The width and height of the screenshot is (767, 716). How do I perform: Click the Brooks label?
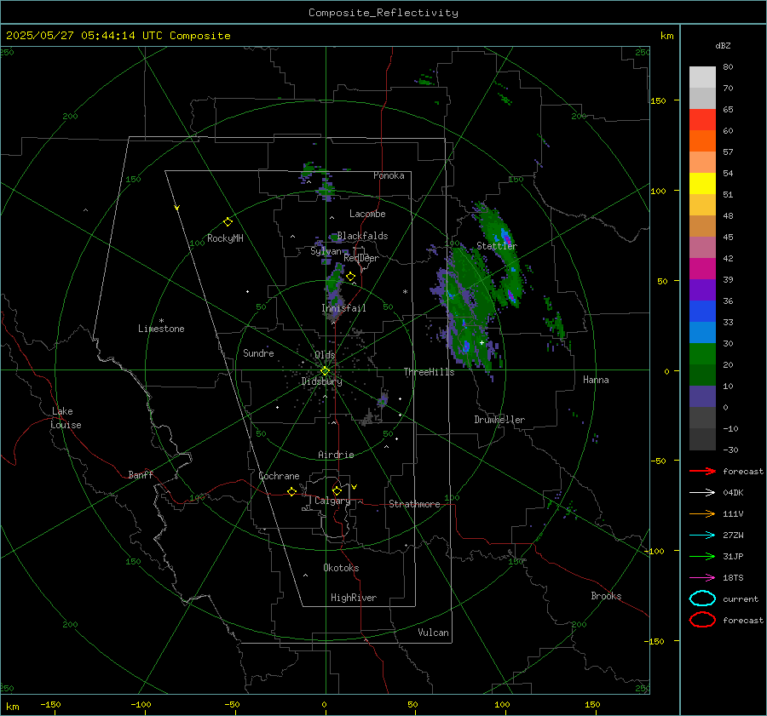tap(606, 596)
